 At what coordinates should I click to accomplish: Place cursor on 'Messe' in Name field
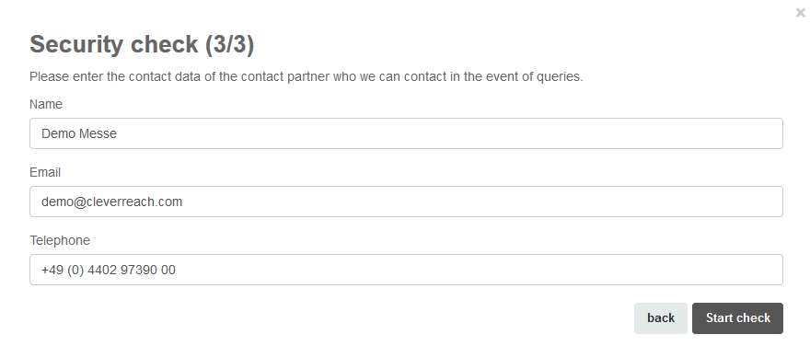[98, 133]
